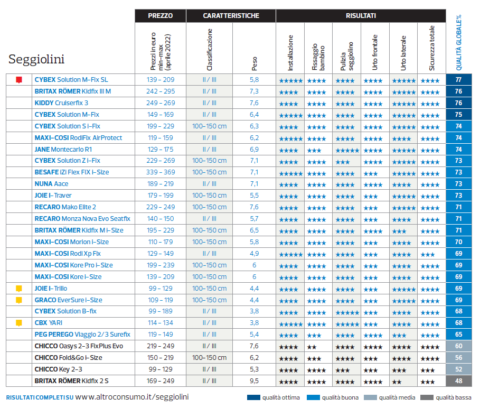Select RECARO Mako Elite 2 product name
Viewport: 480px width, 408px height.
[x=65, y=207]
